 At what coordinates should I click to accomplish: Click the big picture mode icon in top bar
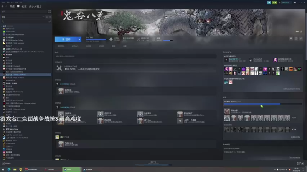click(295, 3)
